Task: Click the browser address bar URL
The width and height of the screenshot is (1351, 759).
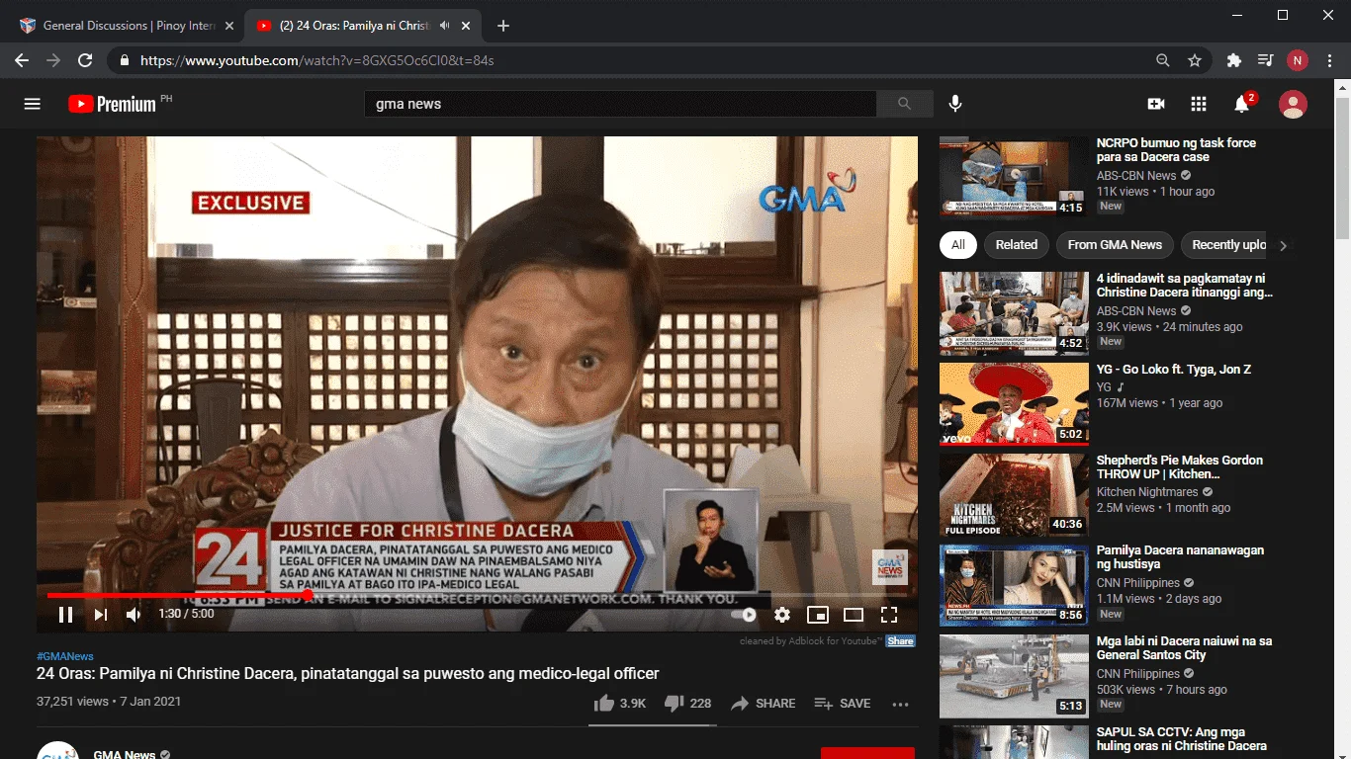Action: [317, 60]
